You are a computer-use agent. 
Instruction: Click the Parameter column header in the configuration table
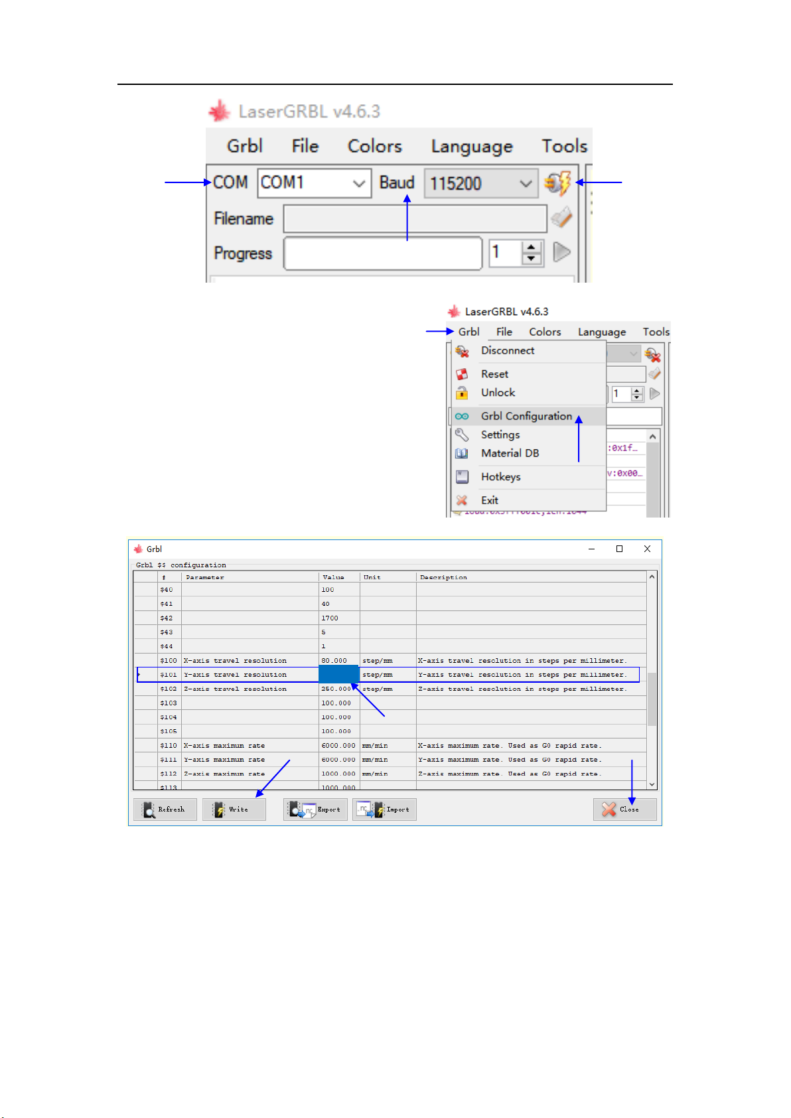tap(250, 577)
